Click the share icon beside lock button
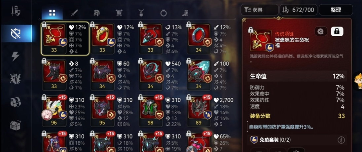 click(x=321, y=31)
